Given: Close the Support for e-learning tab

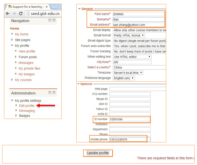Looking at the screenshot, I should pyautogui.click(x=47, y=6).
